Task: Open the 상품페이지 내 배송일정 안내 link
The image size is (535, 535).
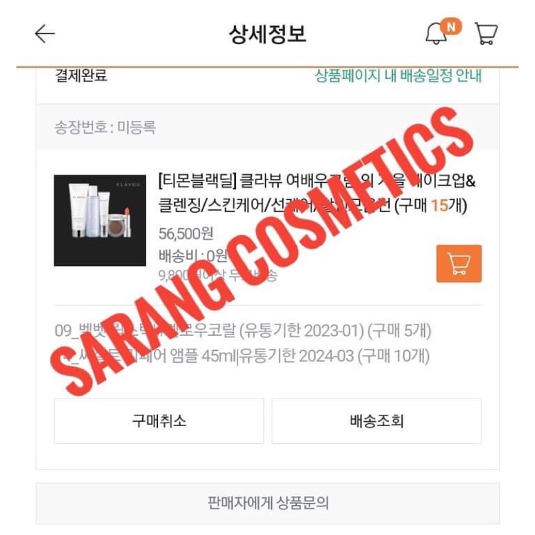Action: pos(398,75)
